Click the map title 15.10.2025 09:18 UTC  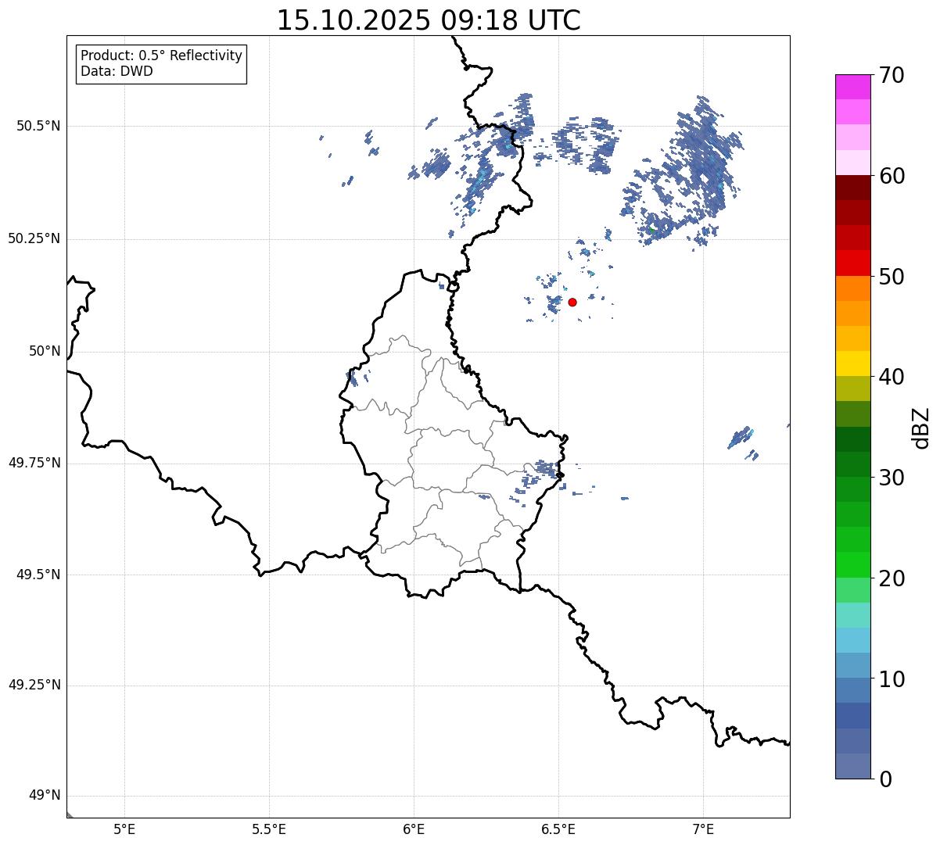click(x=429, y=20)
